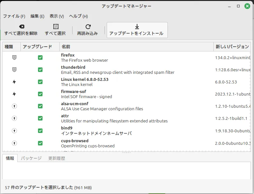Image resolution: width=254 pixels, height=194 pixels.
Task: Click the Clear All Selection (すべて選択を解除) icon
Action: point(21,27)
